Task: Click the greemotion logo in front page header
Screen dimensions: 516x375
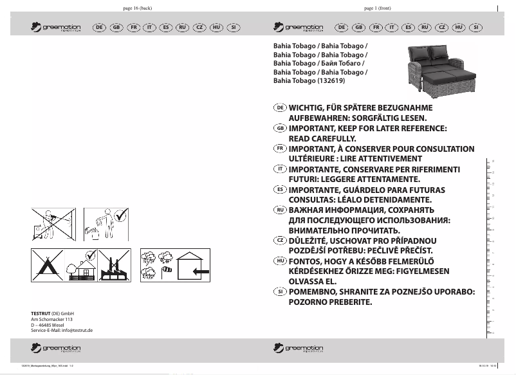Action: point(299,28)
